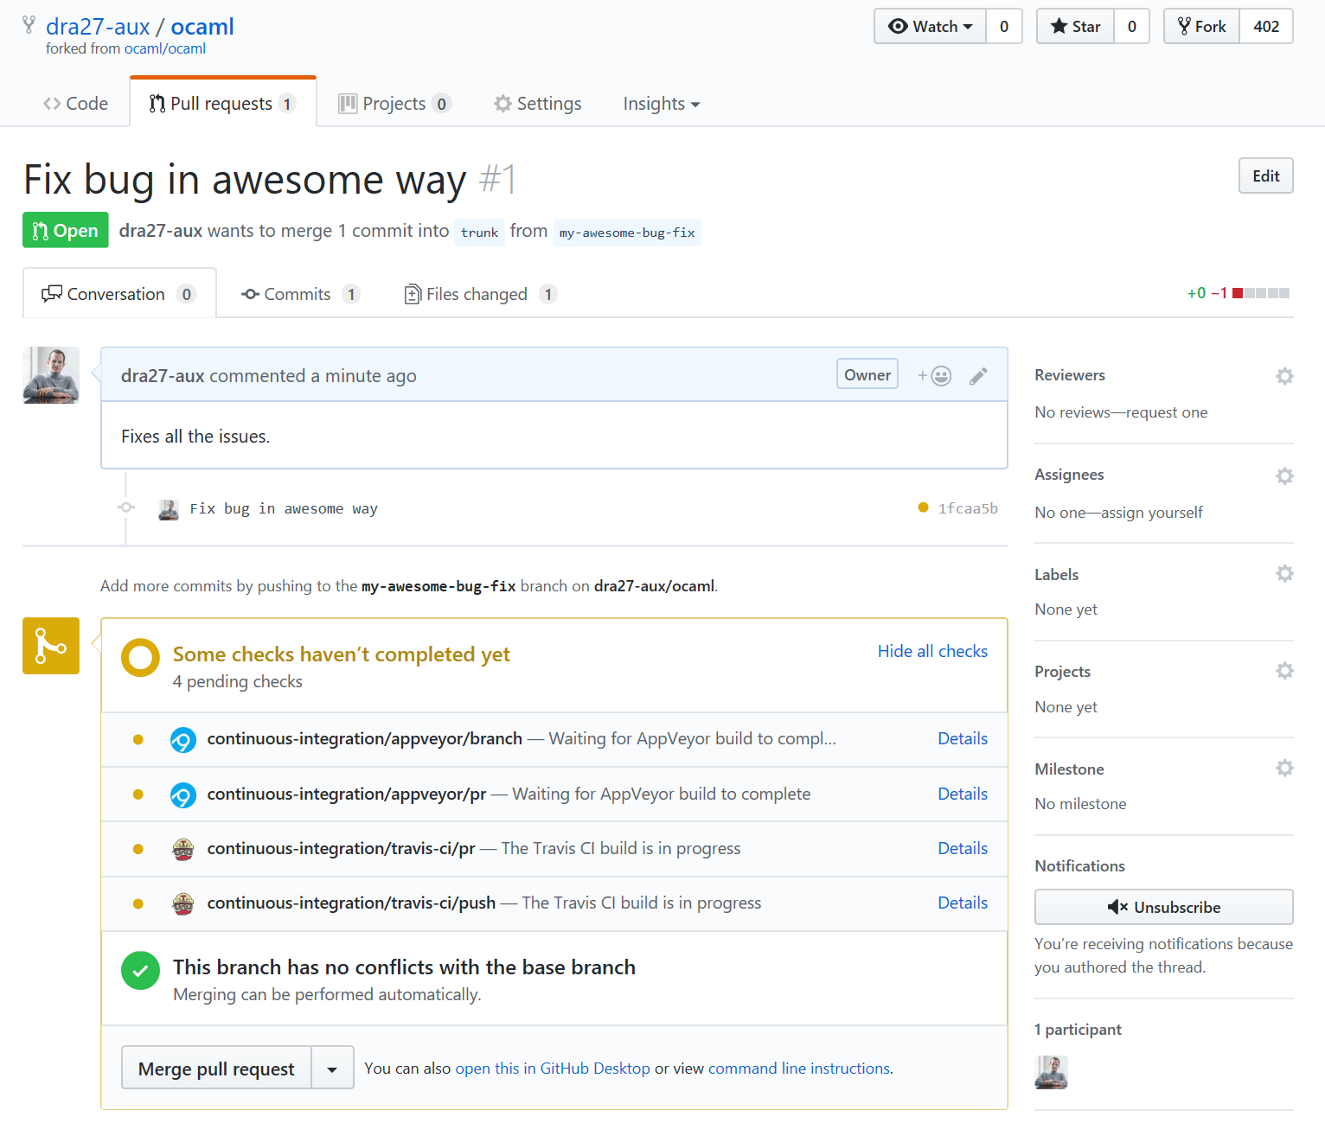Image resolution: width=1325 pixels, height=1123 pixels.
Task: Click the fork count 402
Action: coord(1266,26)
